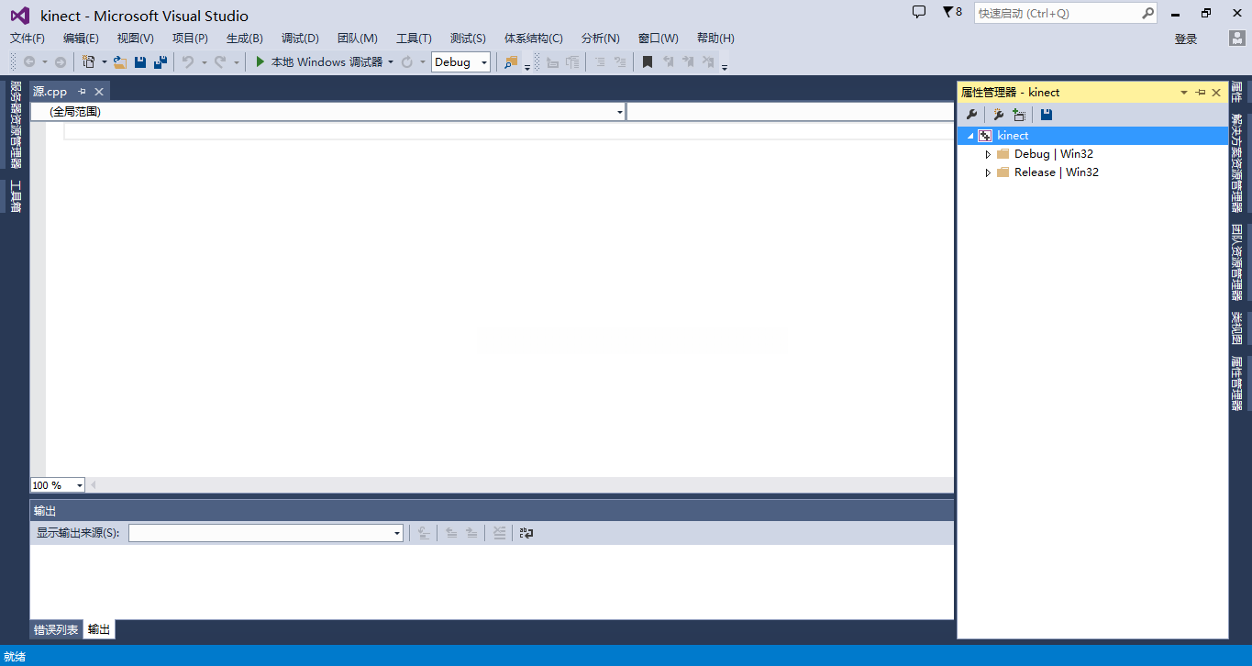Open the new project dropdown arrow
The image size is (1252, 666).
pyautogui.click(x=104, y=62)
